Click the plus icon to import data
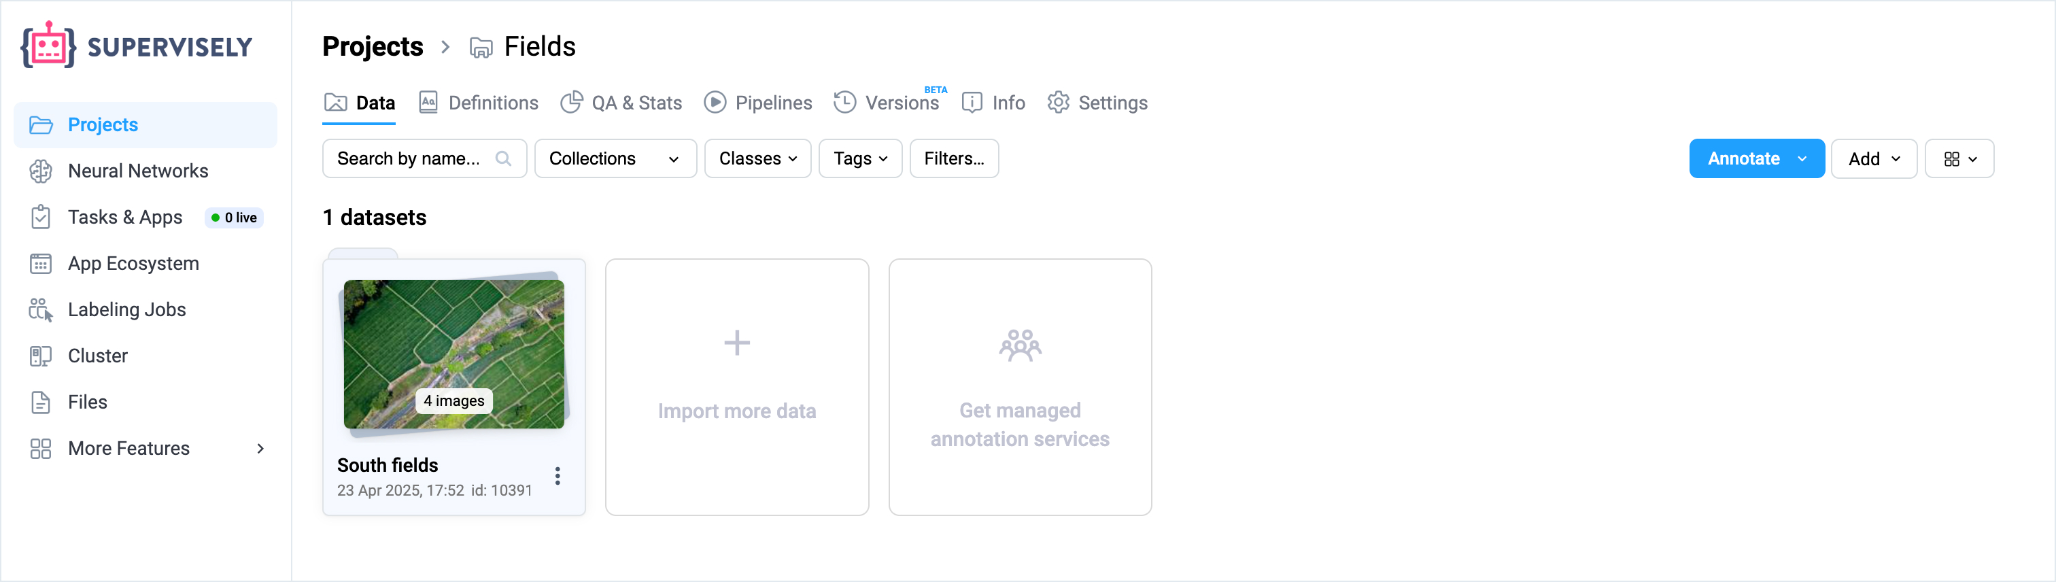 [x=737, y=343]
